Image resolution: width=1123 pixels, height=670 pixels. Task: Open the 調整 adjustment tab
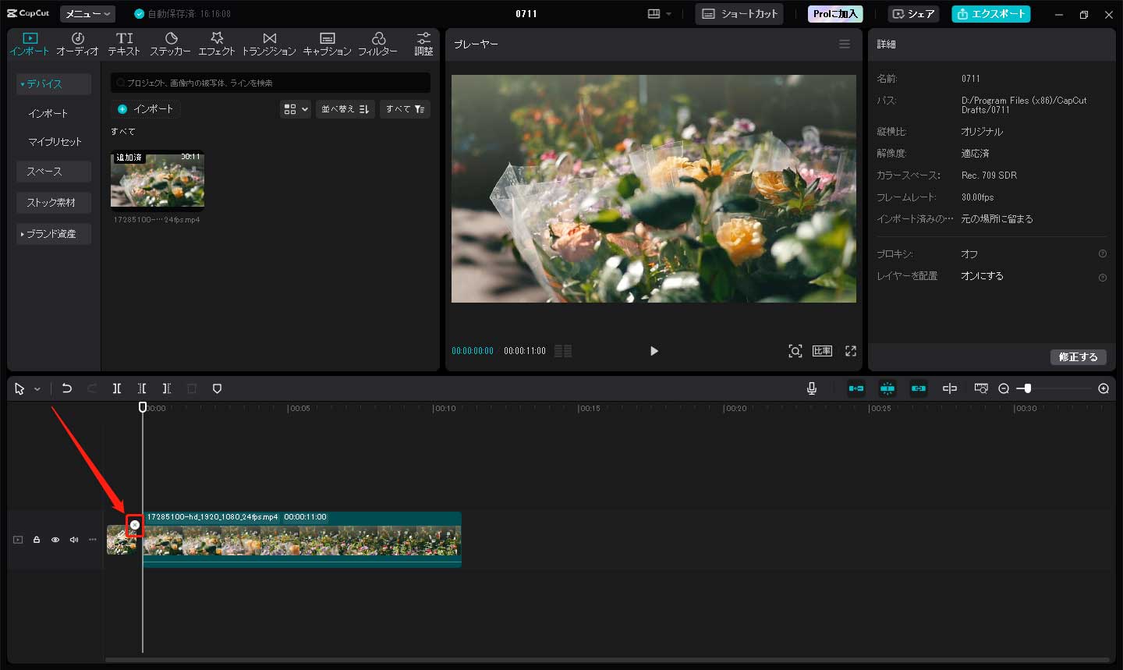click(x=423, y=44)
